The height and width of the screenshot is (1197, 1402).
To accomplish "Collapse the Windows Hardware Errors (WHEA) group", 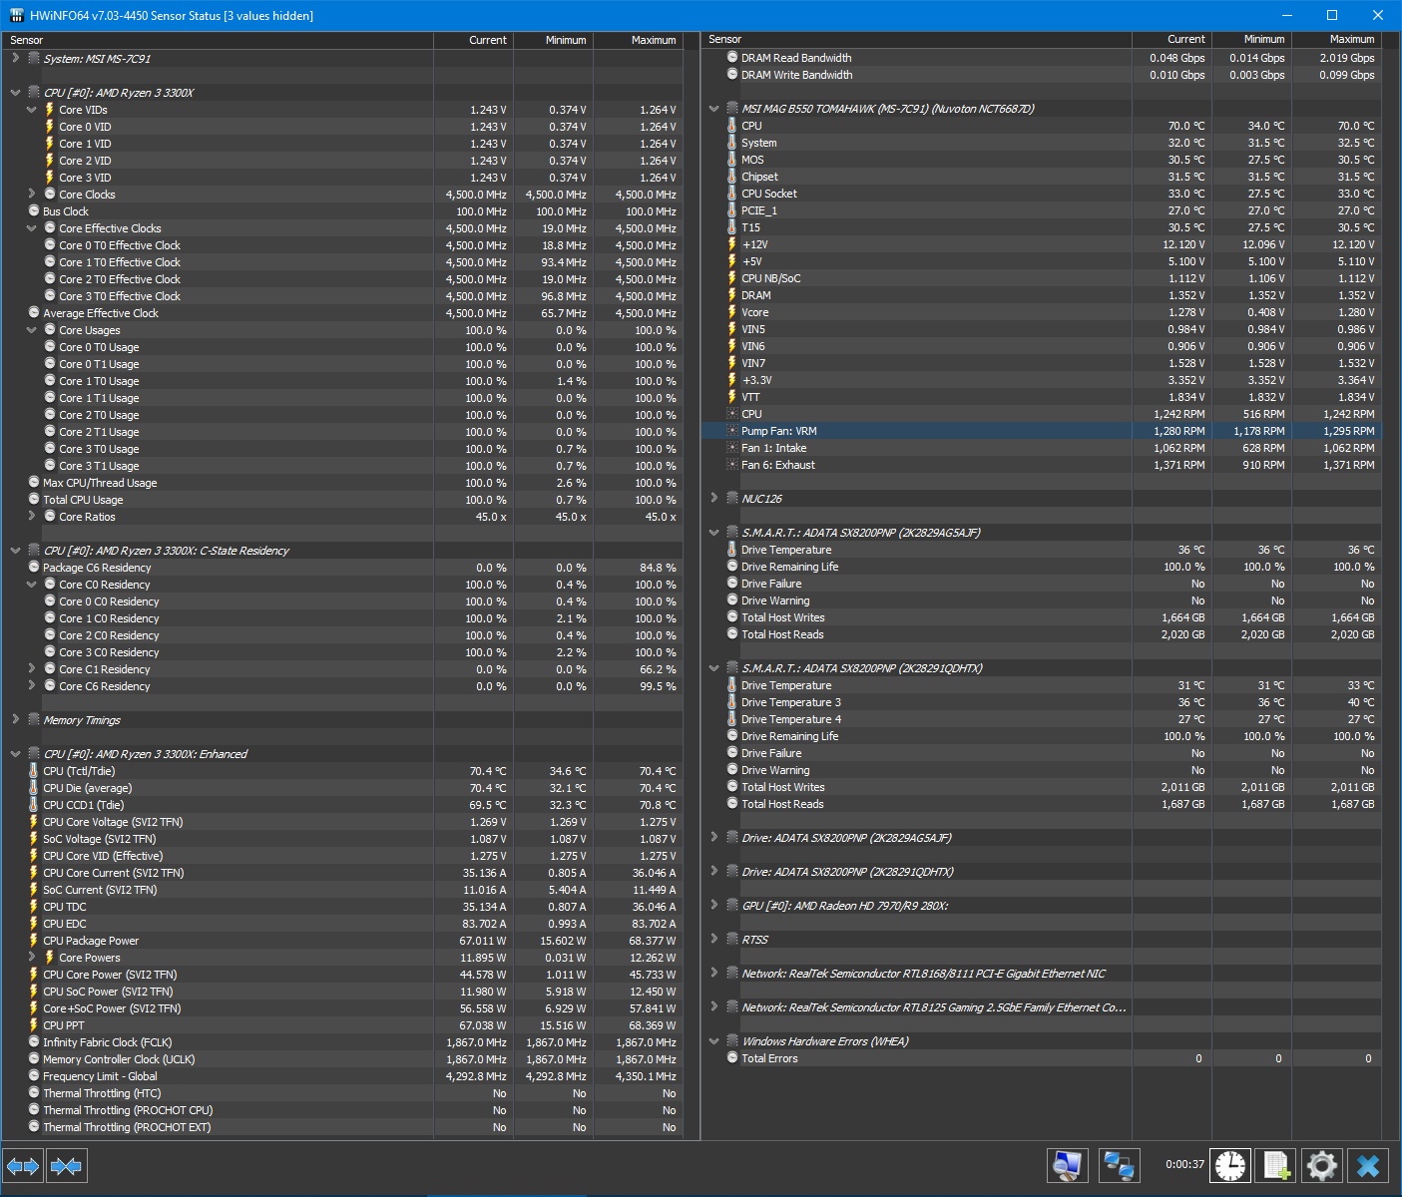I will tap(713, 1041).
